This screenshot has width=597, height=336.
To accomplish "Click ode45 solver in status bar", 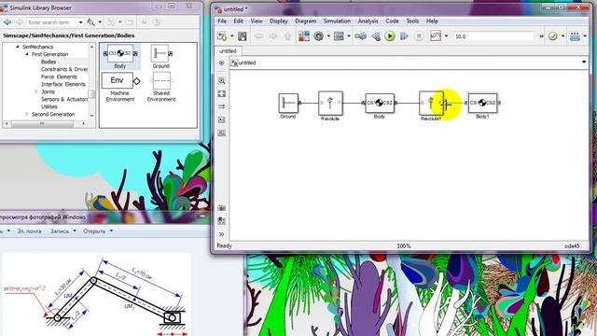I will pyautogui.click(x=572, y=246).
